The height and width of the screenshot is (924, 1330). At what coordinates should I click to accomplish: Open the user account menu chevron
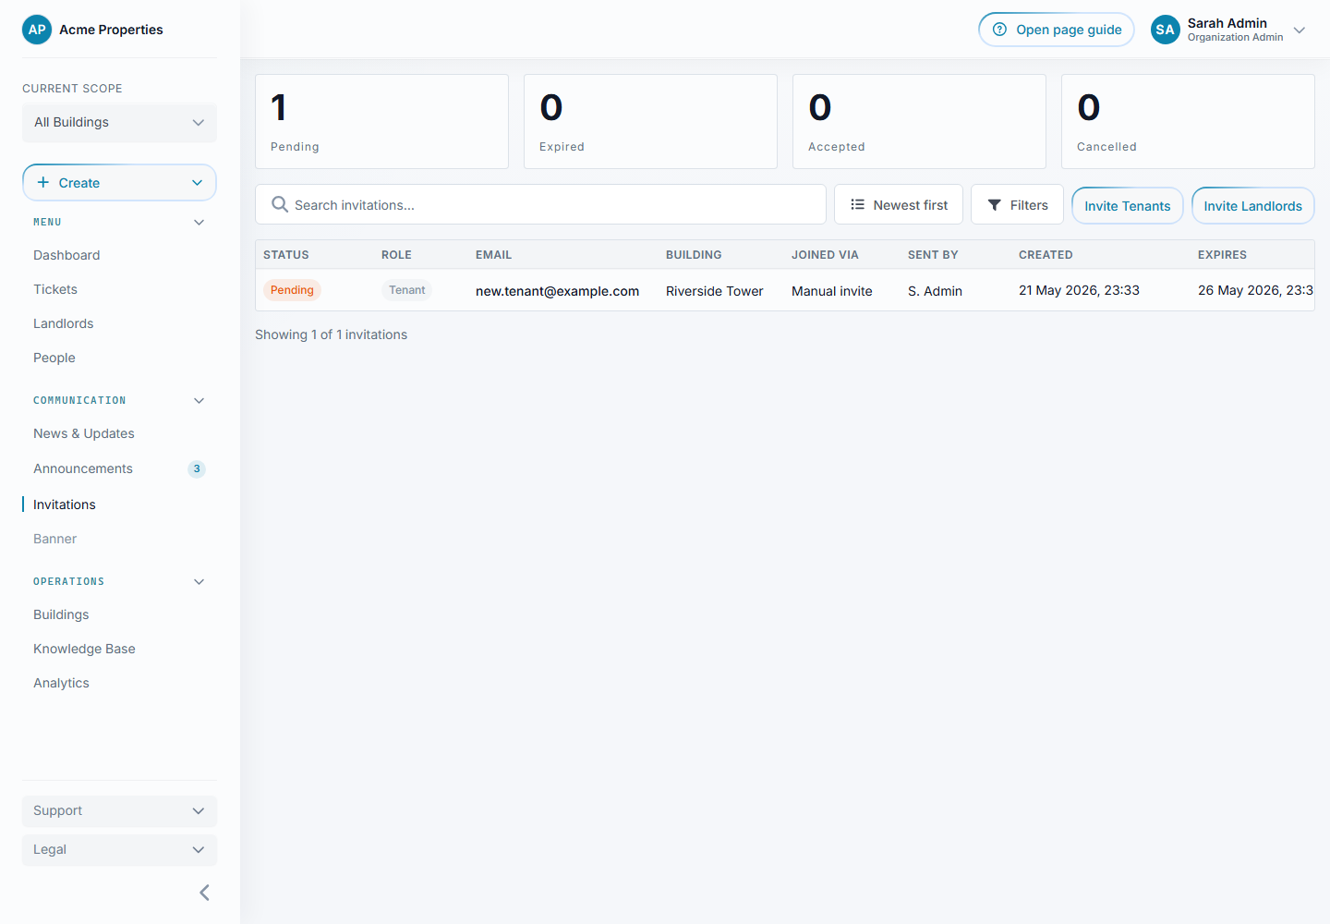pyautogui.click(x=1300, y=30)
